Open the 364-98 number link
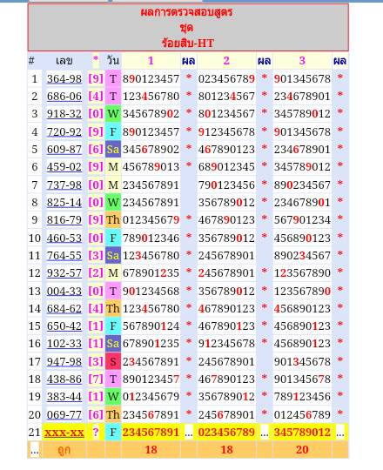383x470 pixels. [x=64, y=79]
